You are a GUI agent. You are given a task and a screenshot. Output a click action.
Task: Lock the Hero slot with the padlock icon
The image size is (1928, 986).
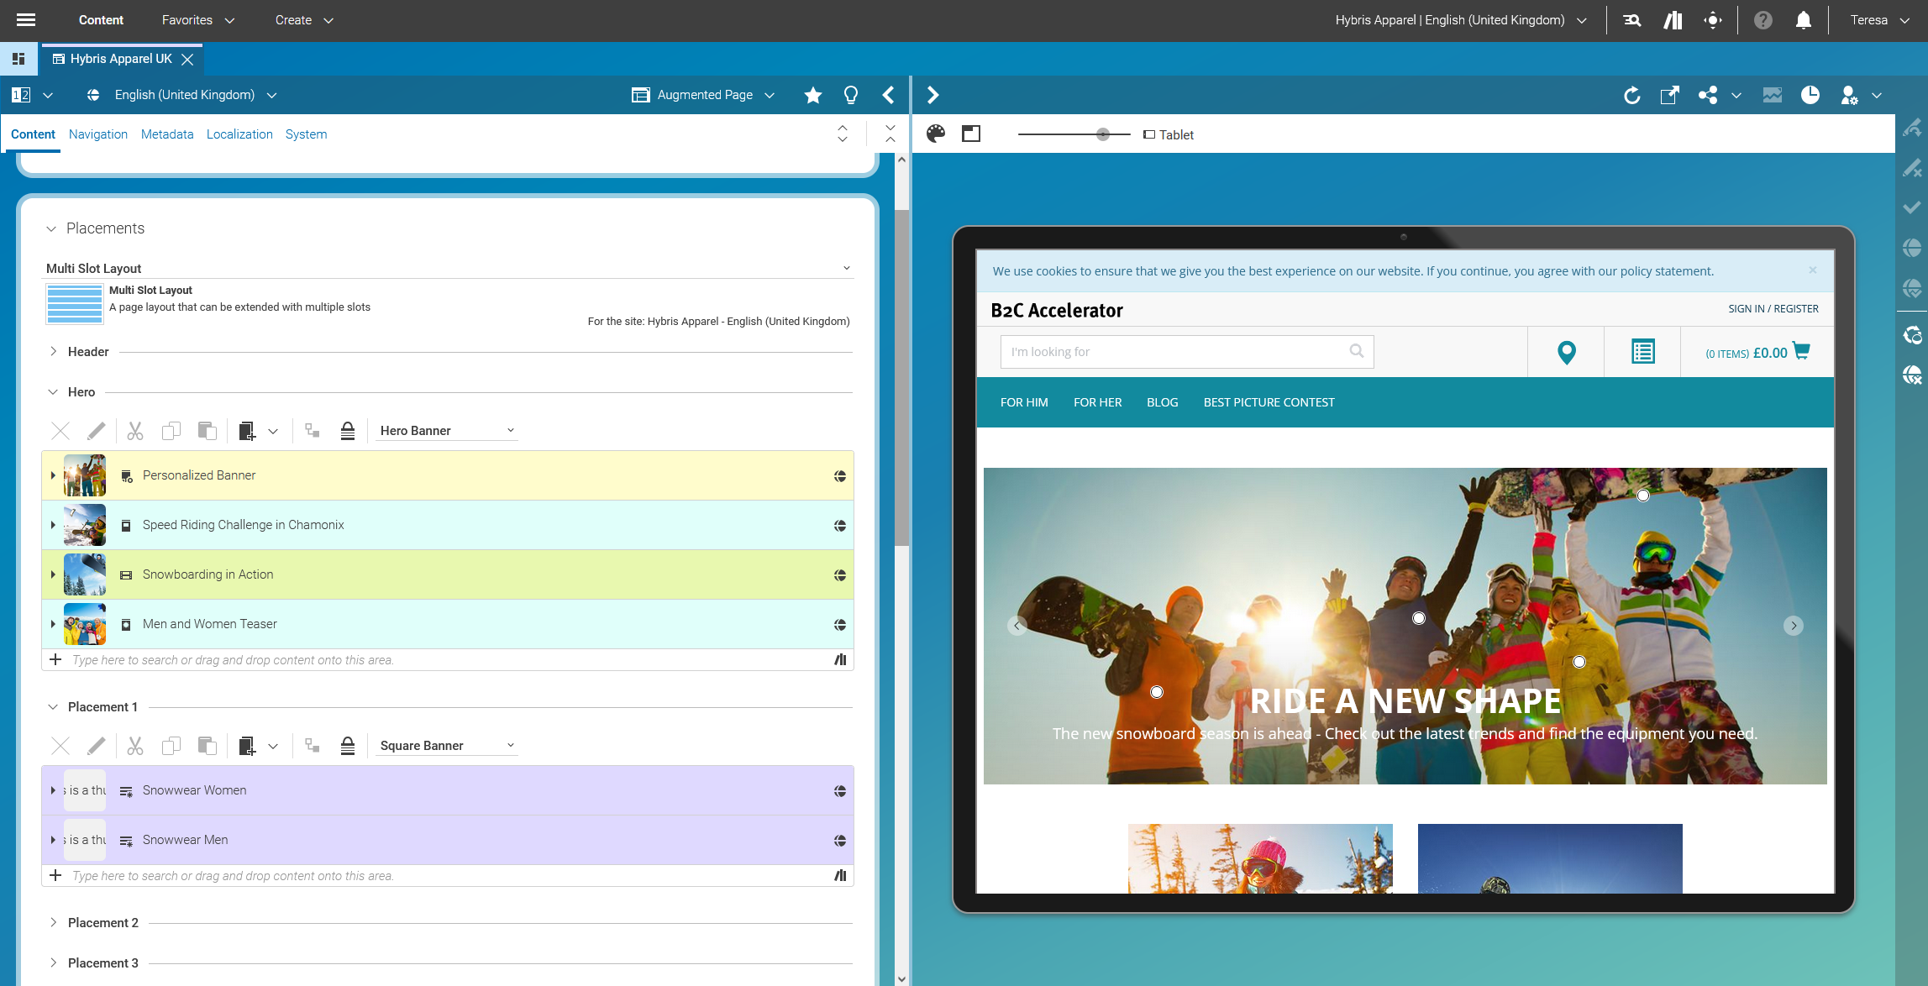348,430
